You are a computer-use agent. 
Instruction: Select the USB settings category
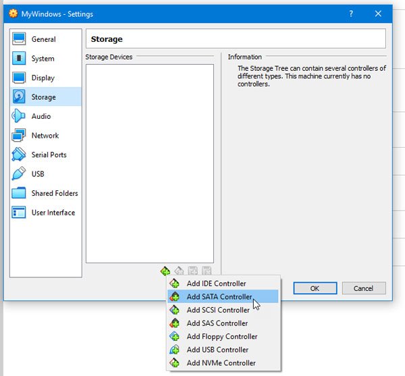[x=38, y=174]
